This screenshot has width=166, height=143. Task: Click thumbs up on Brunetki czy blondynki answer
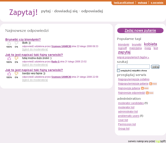pos(9,43)
